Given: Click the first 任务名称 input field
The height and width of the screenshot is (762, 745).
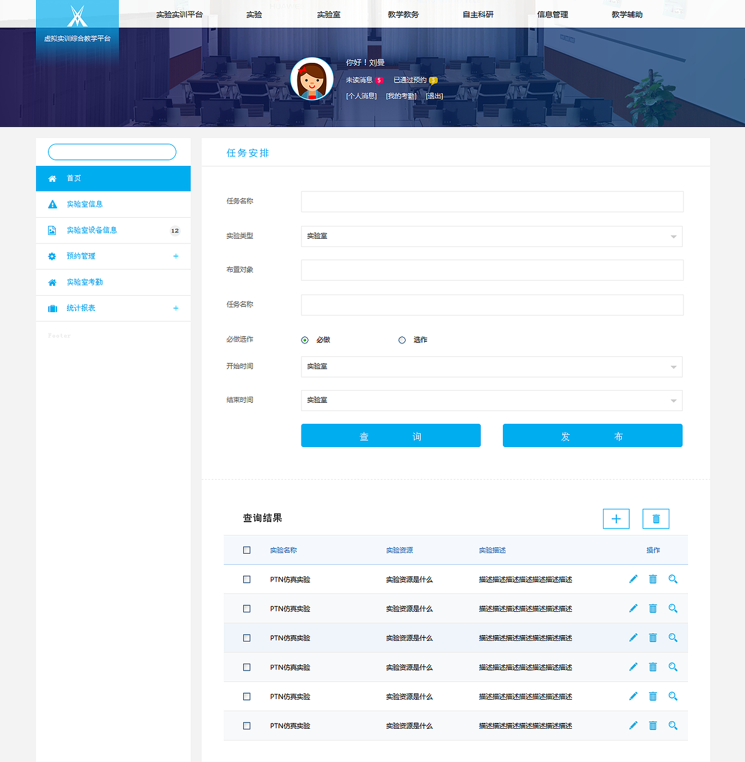Looking at the screenshot, I should tap(492, 201).
